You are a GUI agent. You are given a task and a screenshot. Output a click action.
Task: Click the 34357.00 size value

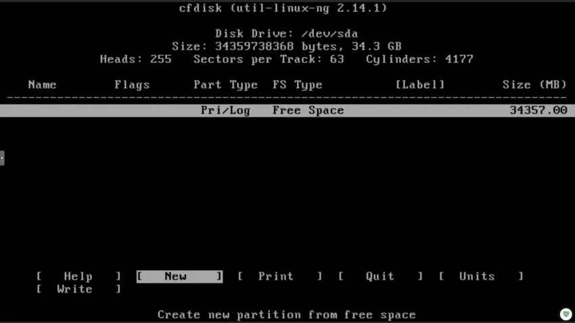click(538, 110)
